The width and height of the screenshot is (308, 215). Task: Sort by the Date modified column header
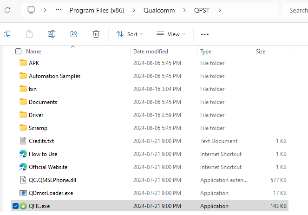pos(151,52)
